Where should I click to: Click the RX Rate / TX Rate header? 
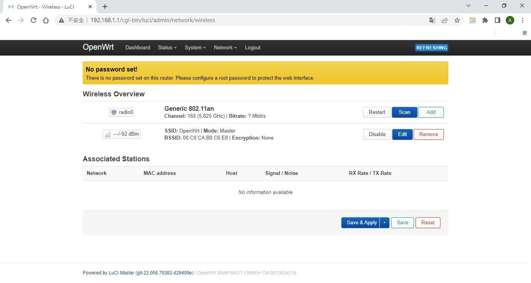point(370,173)
